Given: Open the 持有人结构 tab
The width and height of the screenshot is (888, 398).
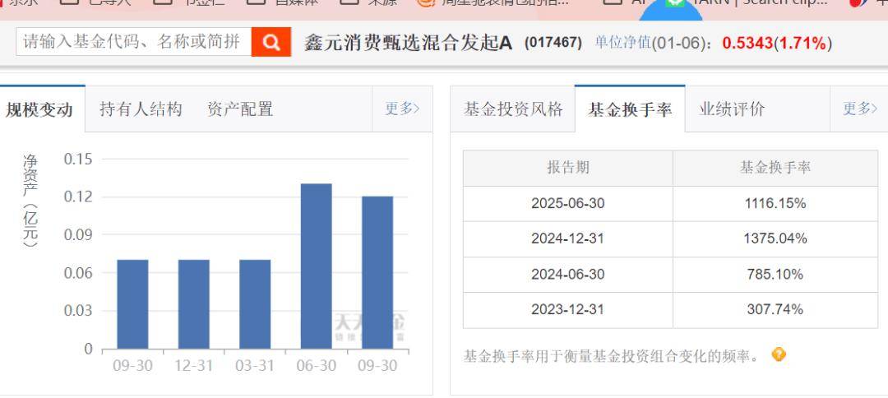Looking at the screenshot, I should pos(141,109).
